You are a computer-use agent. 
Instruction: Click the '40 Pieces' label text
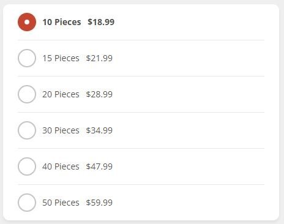(x=61, y=166)
